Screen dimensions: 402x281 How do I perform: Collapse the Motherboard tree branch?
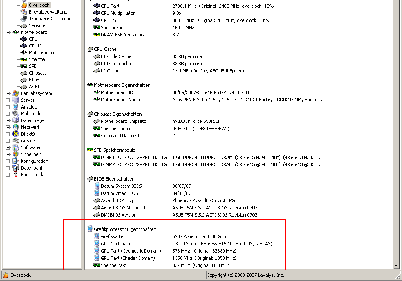(x=8, y=32)
